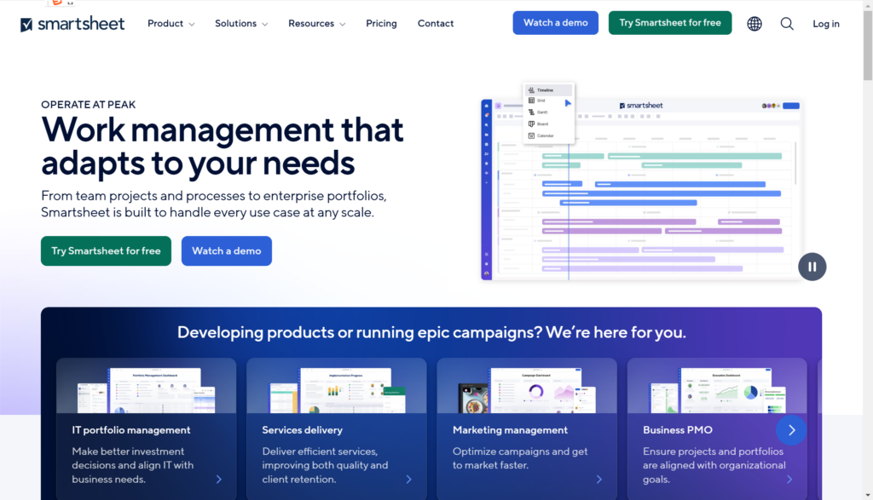Screen dimensions: 873x500
Task: Click the IT portfolio management title
Action: pos(130,430)
